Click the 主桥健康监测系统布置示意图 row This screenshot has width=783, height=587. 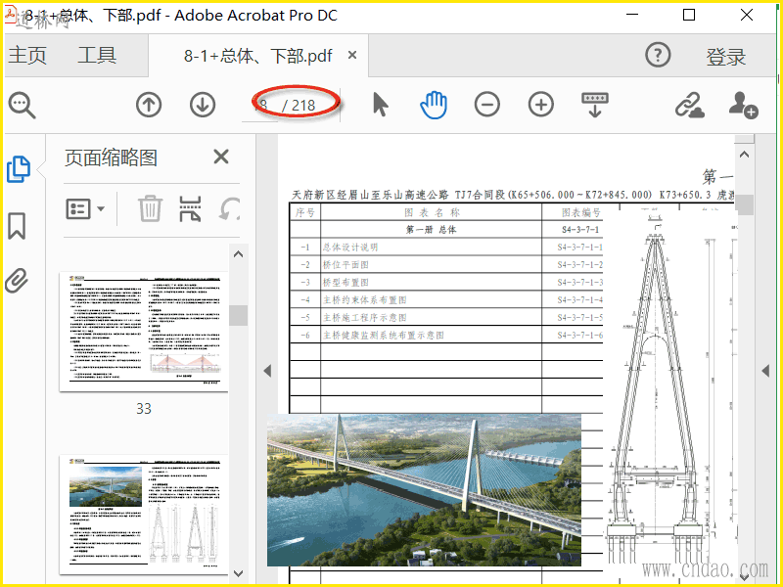point(446,335)
